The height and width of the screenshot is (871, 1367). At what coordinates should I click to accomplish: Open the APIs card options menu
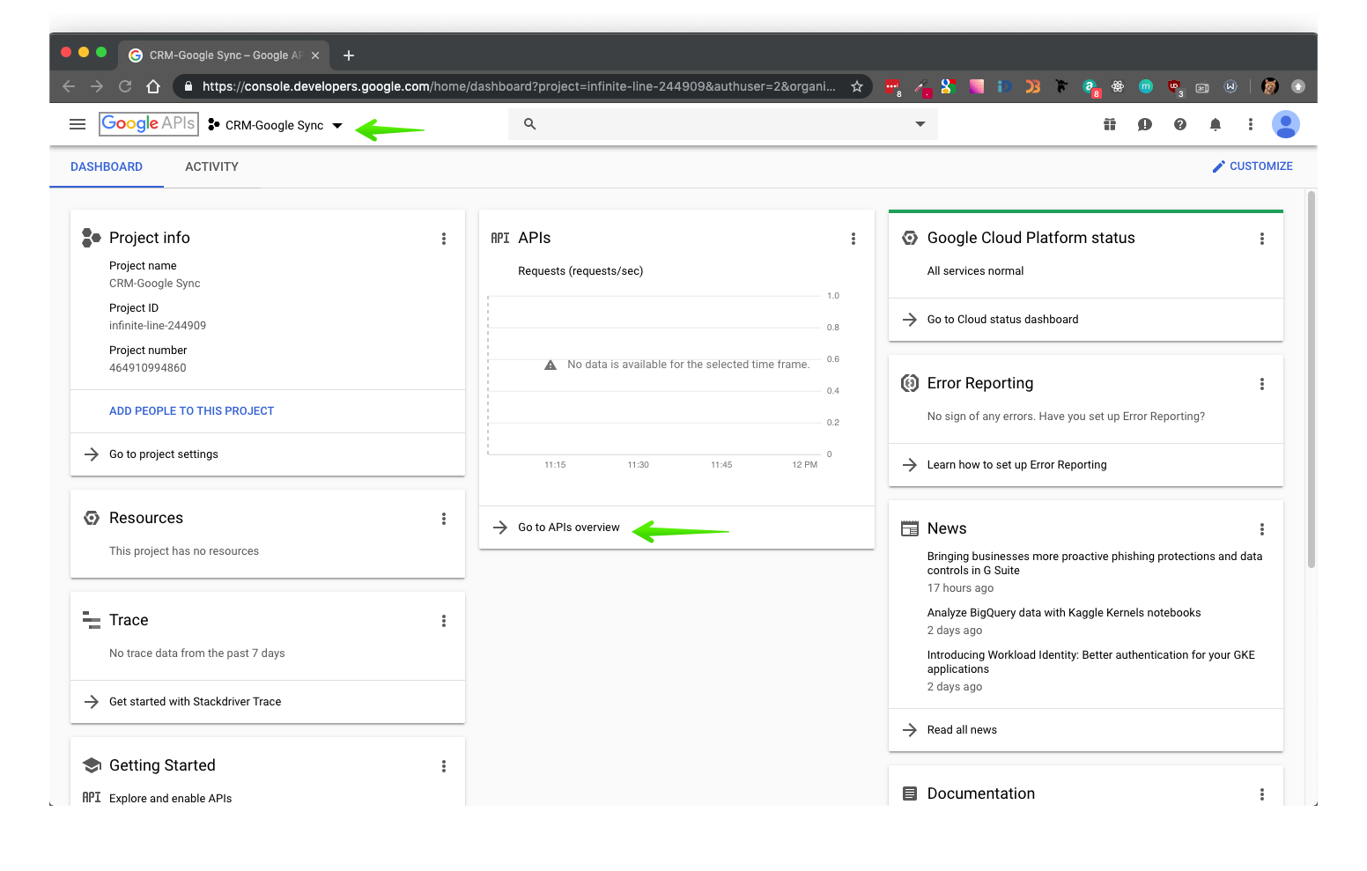click(x=853, y=239)
